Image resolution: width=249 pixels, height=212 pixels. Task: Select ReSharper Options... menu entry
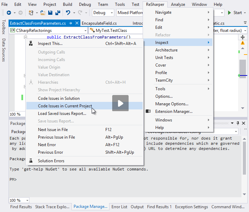178,96
